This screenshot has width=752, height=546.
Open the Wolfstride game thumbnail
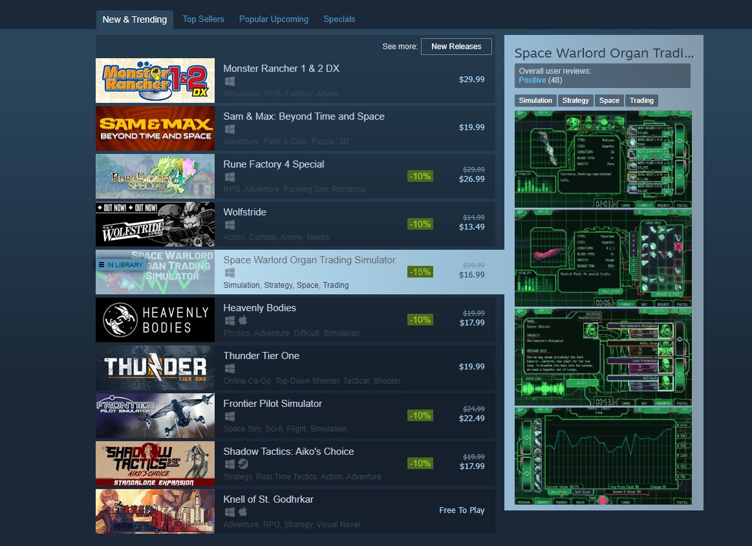[155, 224]
